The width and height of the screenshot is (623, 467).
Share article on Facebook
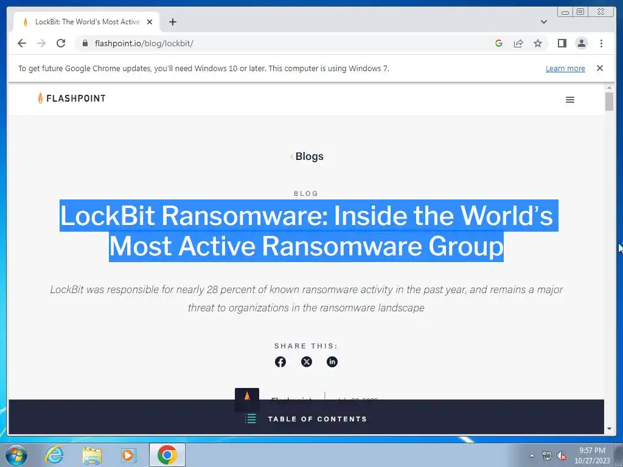[x=280, y=362]
